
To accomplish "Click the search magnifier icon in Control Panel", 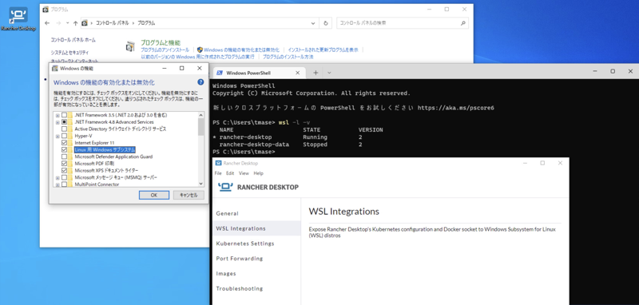I will click(463, 23).
